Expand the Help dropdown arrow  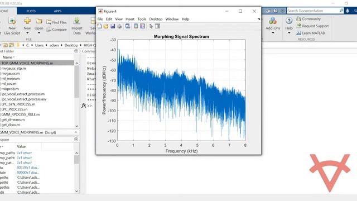[x=289, y=33]
